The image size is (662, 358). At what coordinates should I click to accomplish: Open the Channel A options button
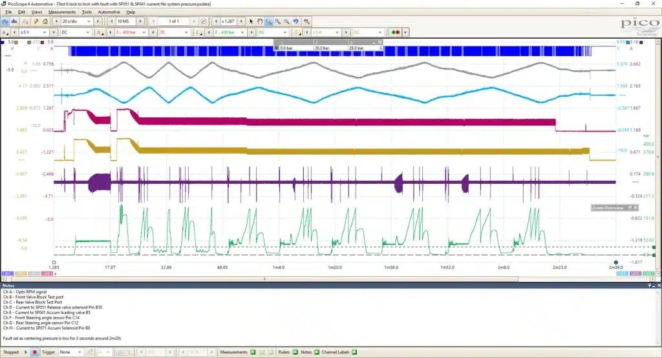[5, 32]
